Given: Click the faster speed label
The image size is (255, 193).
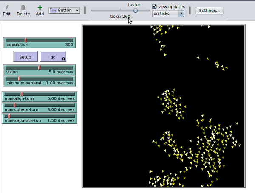Looking at the screenshot, I should click(x=134, y=4).
